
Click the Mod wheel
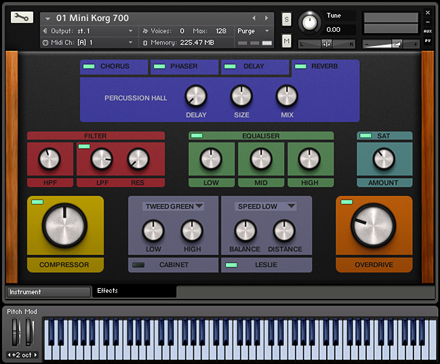29,332
